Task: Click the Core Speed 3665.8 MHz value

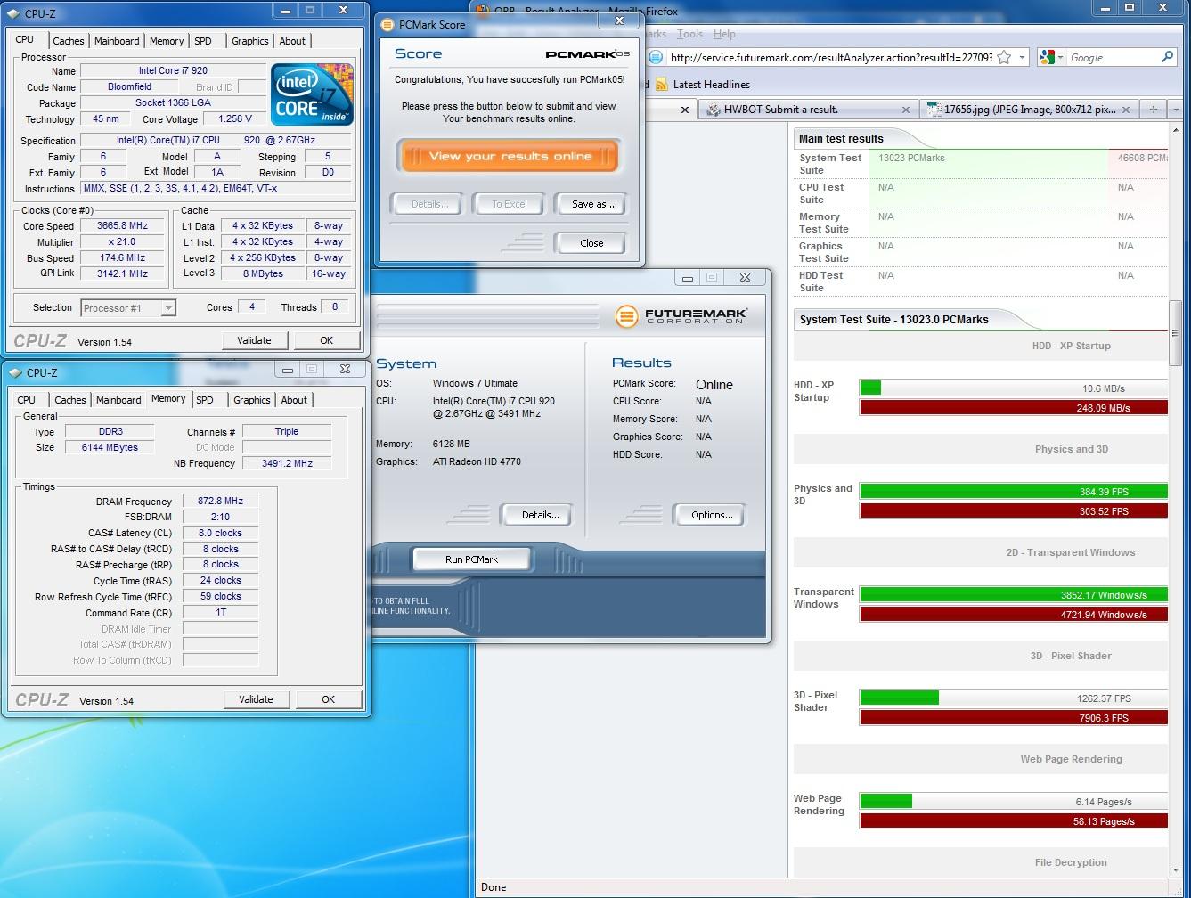Action: coord(123,226)
